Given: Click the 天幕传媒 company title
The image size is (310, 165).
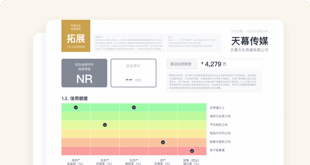Looking at the screenshot, I should (x=249, y=40).
